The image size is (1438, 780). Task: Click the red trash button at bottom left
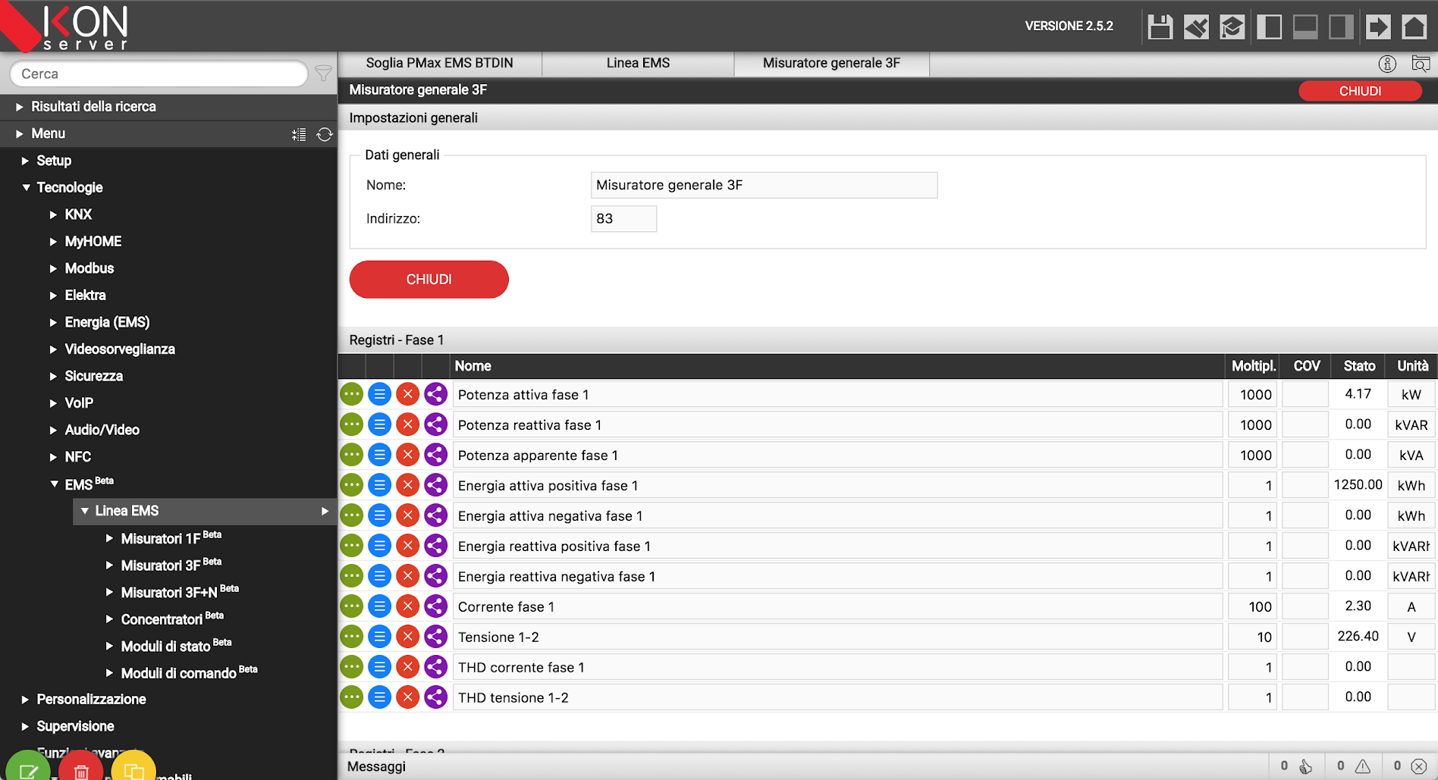[80, 767]
